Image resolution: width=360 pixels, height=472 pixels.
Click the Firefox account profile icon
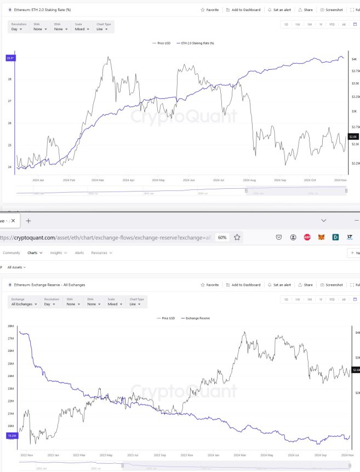[x=293, y=238]
